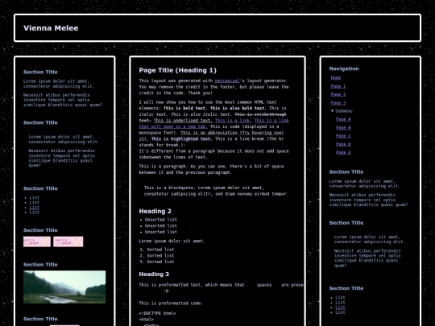This screenshot has width=435, height=326.
Task: Click the Heading 3 title
Action: tap(154, 274)
